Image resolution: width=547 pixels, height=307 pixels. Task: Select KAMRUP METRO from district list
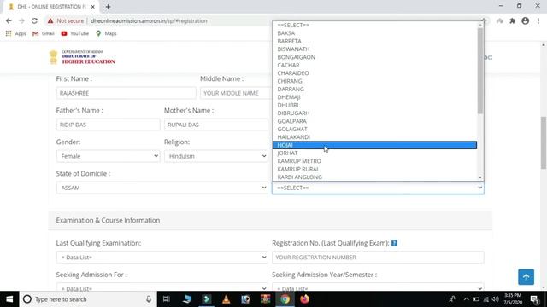[374, 161]
